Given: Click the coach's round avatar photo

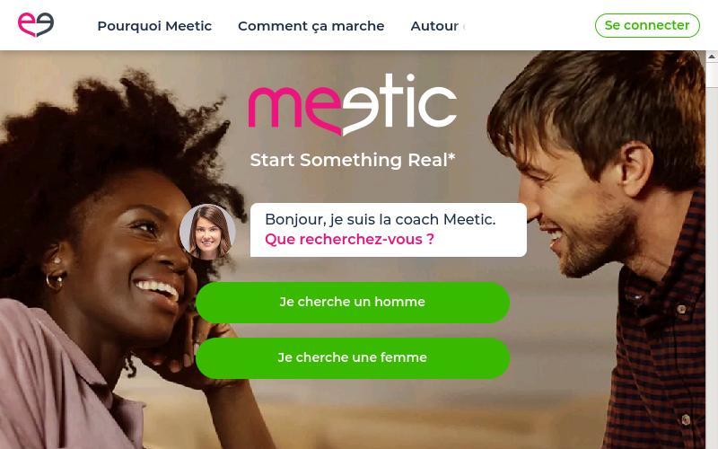Looking at the screenshot, I should [x=207, y=232].
